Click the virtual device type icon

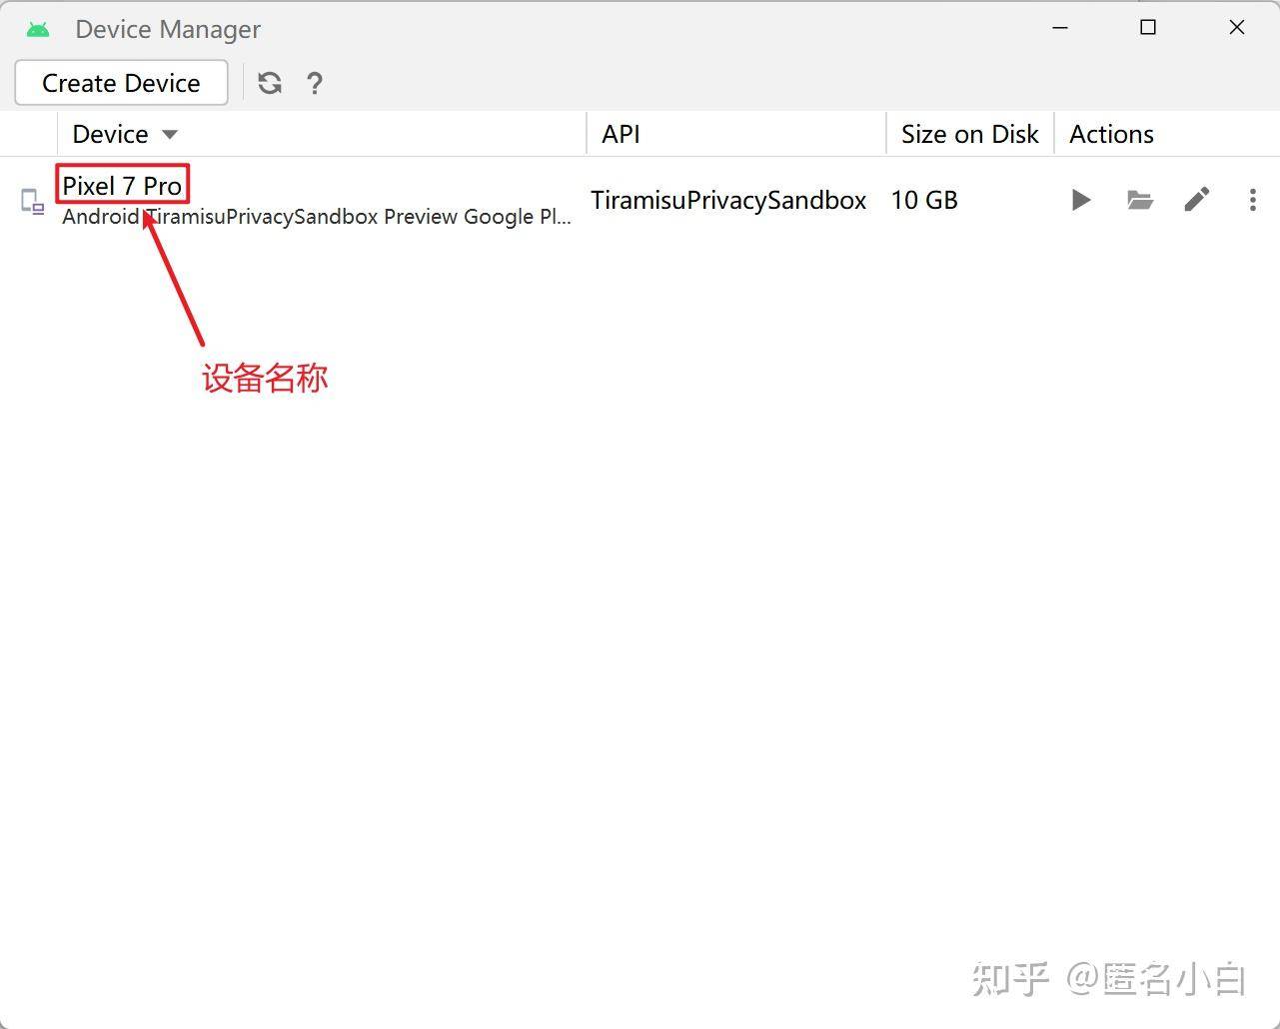tap(33, 201)
